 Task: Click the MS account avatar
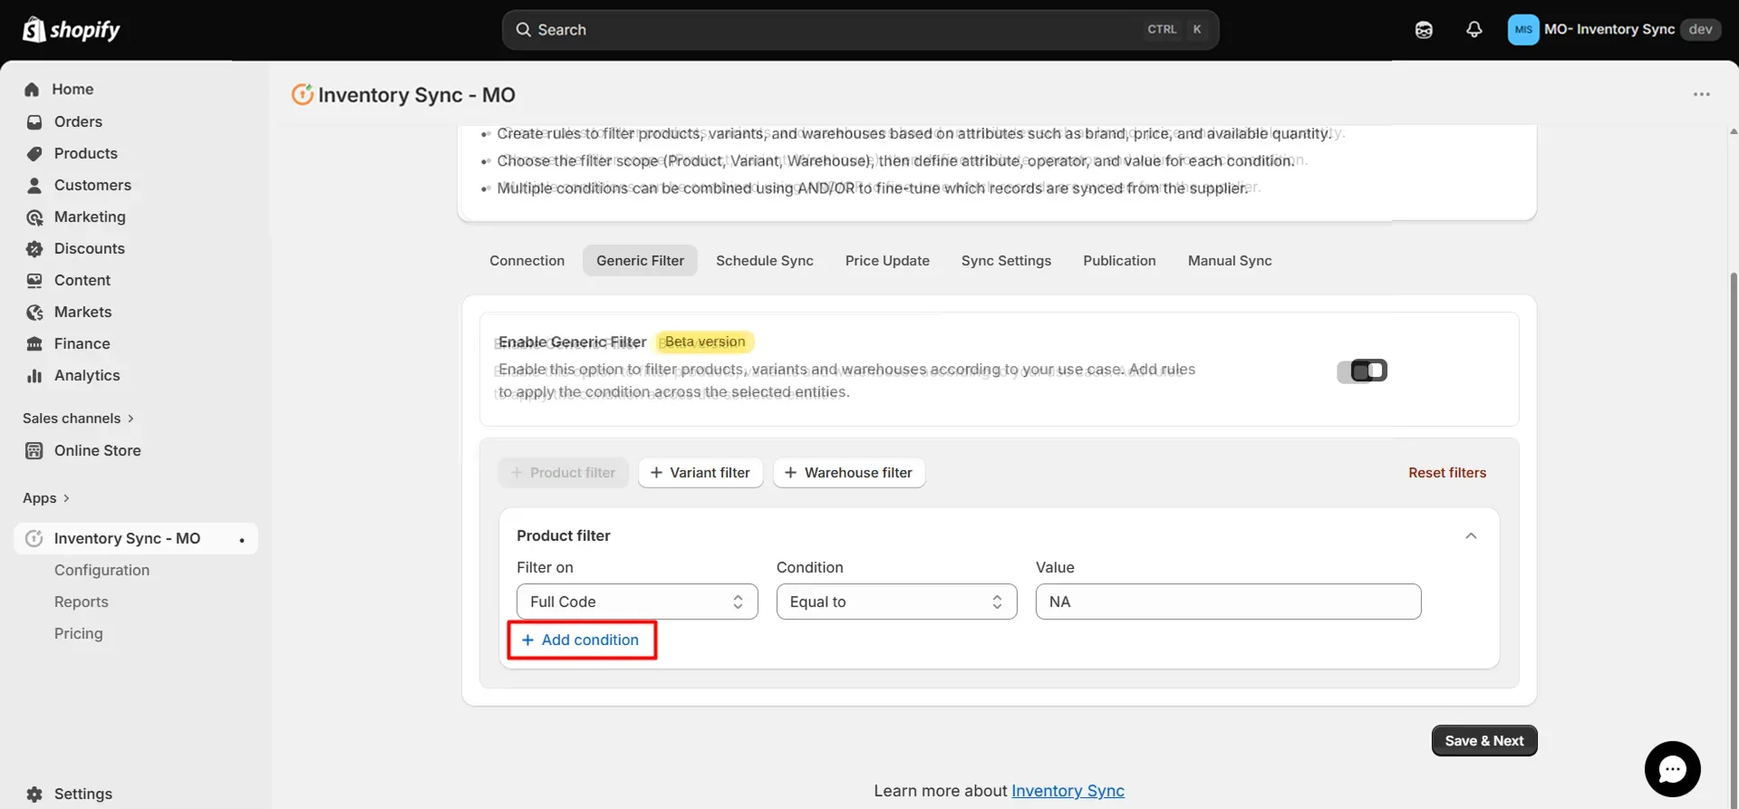point(1523,30)
